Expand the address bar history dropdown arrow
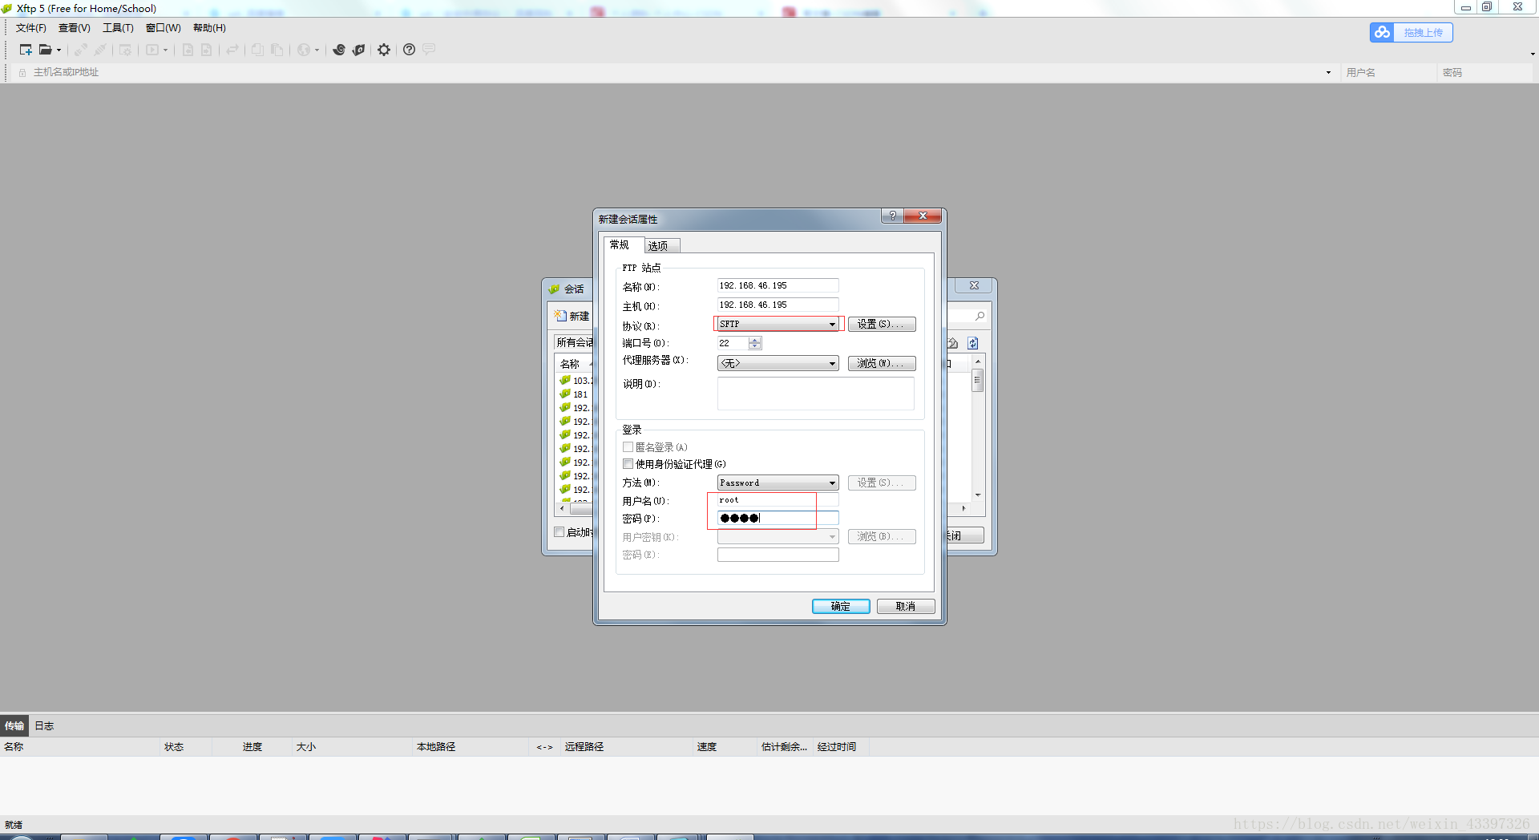Viewport: 1539px width, 840px height. (1328, 73)
